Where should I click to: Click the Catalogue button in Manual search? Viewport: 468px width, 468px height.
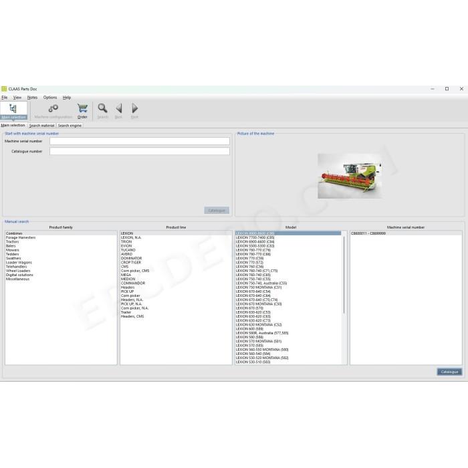point(449,372)
